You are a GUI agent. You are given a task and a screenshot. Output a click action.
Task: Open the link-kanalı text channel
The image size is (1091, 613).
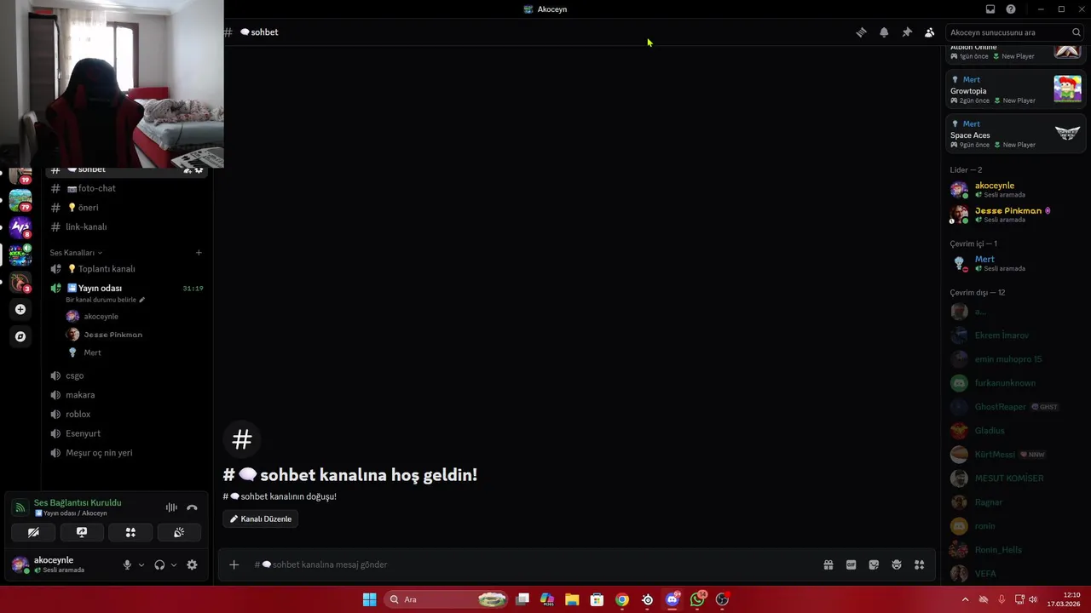pos(128,227)
